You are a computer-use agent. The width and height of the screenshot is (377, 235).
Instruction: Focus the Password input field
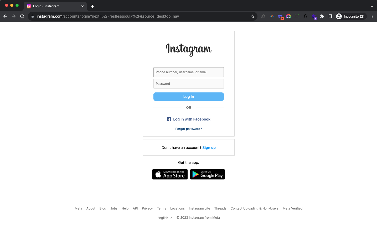[189, 84]
